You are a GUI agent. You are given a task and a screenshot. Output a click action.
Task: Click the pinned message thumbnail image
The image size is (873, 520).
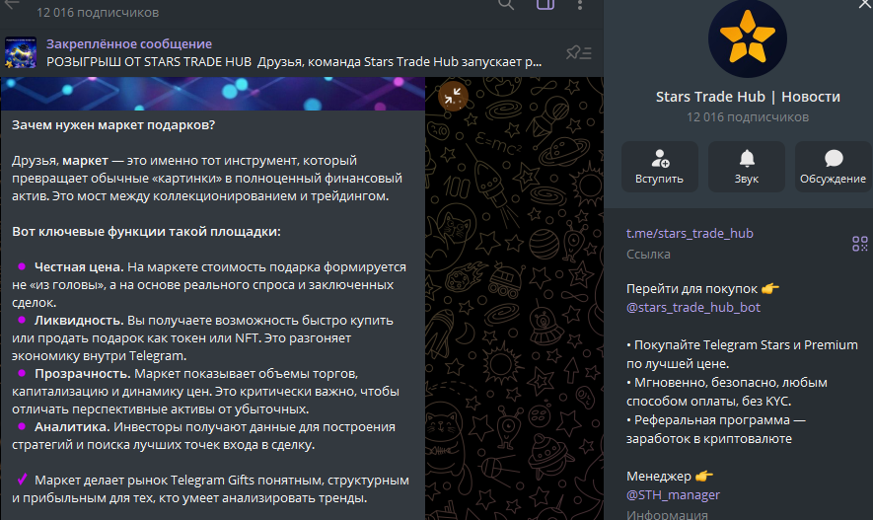(22, 52)
